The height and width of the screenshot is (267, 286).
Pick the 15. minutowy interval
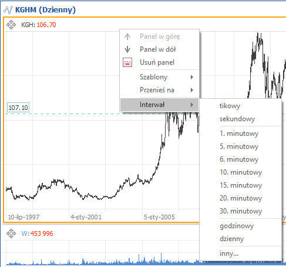point(241,185)
